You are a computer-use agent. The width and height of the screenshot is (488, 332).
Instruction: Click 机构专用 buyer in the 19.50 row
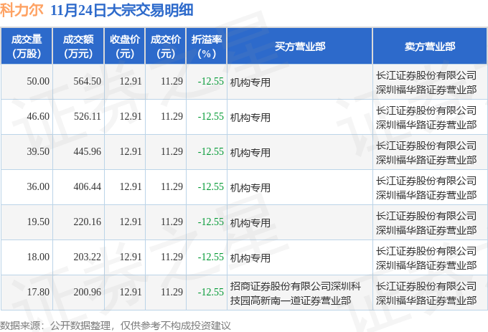point(250,223)
